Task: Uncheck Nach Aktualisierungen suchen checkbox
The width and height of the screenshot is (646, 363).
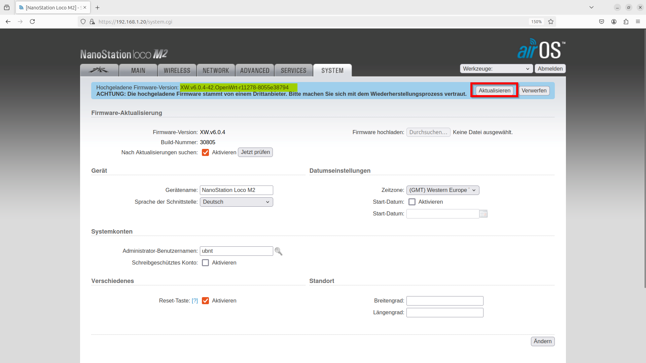Action: (205, 153)
